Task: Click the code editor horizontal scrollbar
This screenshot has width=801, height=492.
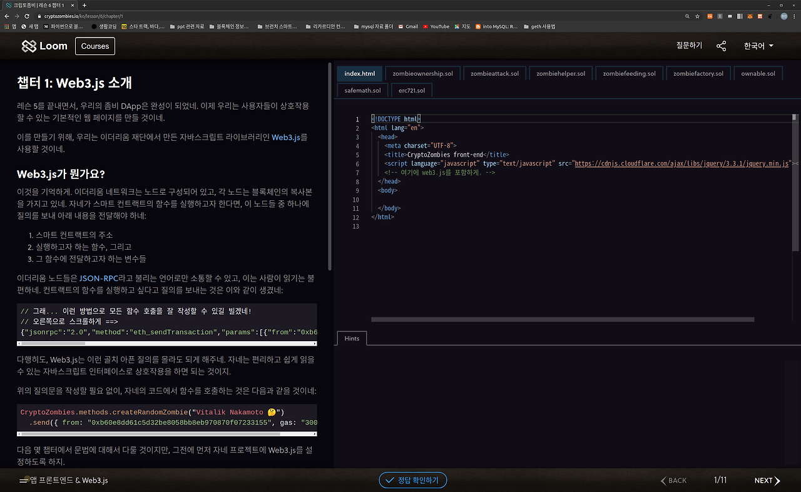Action: (x=563, y=320)
